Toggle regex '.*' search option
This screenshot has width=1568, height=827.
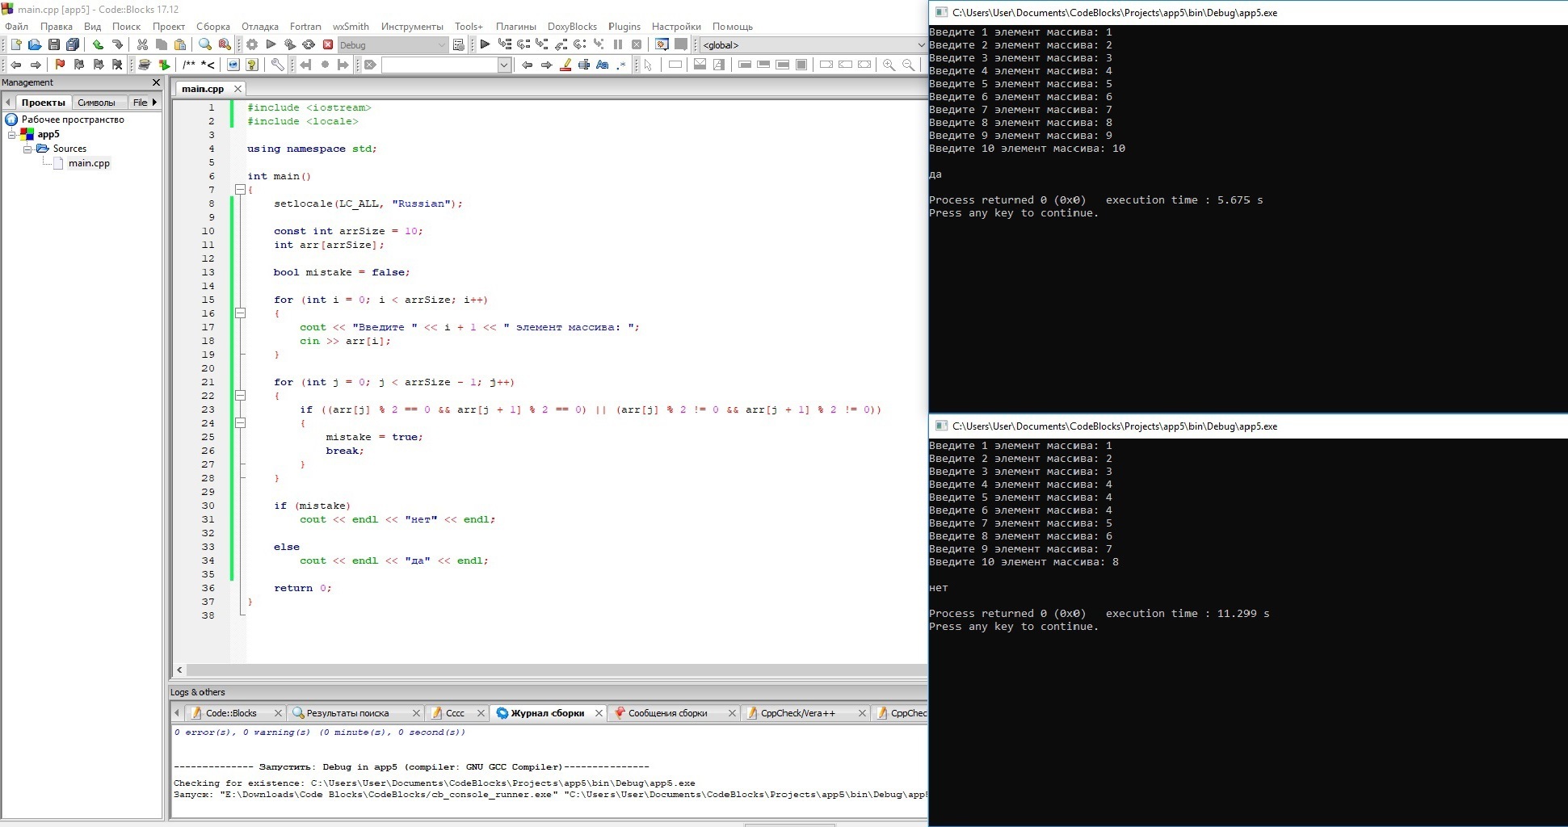point(620,65)
